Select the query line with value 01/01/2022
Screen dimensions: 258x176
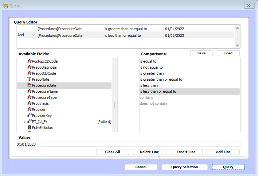coord(126,29)
